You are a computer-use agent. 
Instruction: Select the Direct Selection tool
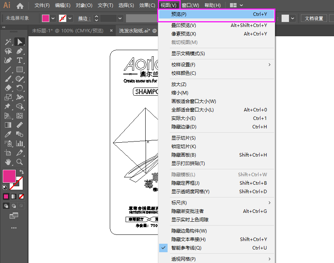pyautogui.click(x=8, y=51)
